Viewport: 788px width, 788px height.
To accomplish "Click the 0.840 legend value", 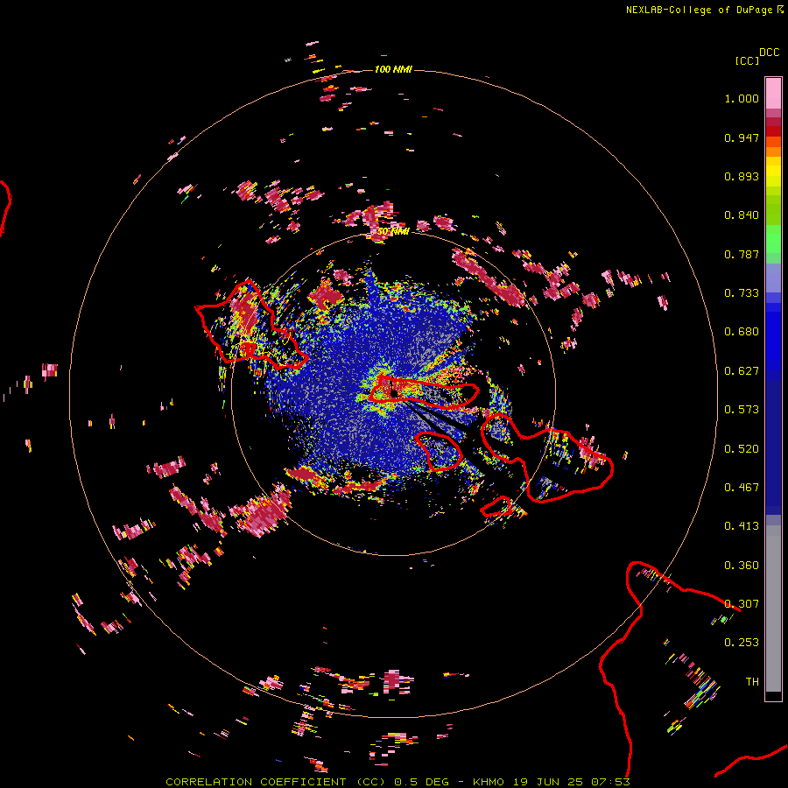I will [742, 215].
